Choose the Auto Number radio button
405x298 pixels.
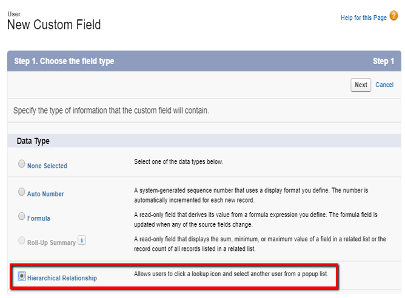click(x=22, y=192)
